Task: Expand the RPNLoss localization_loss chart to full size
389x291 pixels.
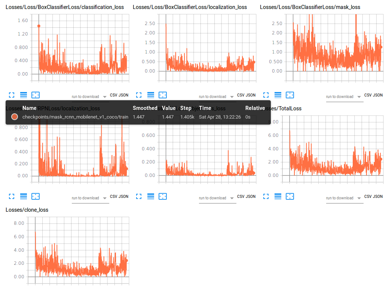Action: click(x=12, y=196)
